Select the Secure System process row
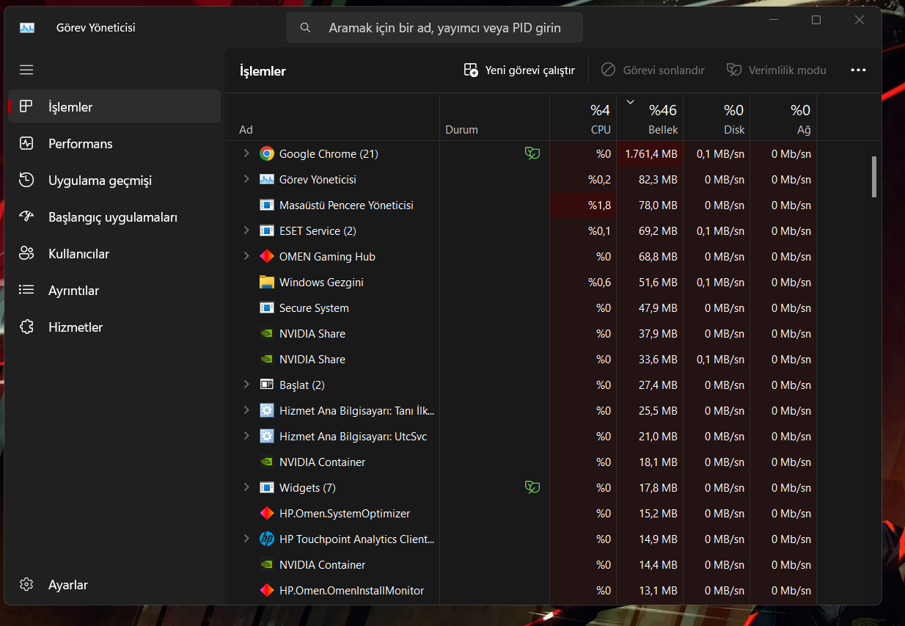The width and height of the screenshot is (905, 626). pos(521,308)
